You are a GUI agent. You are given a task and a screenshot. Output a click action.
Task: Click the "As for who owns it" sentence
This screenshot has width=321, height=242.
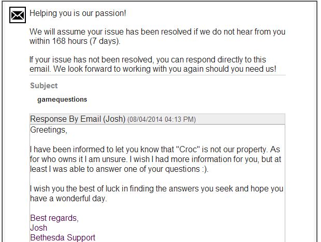click(x=155, y=154)
